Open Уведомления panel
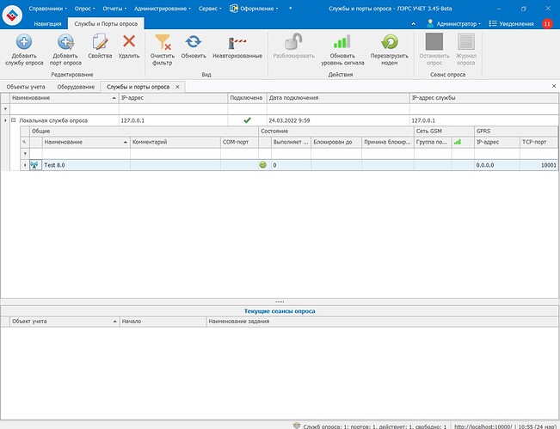The image size is (560, 429). [512, 23]
